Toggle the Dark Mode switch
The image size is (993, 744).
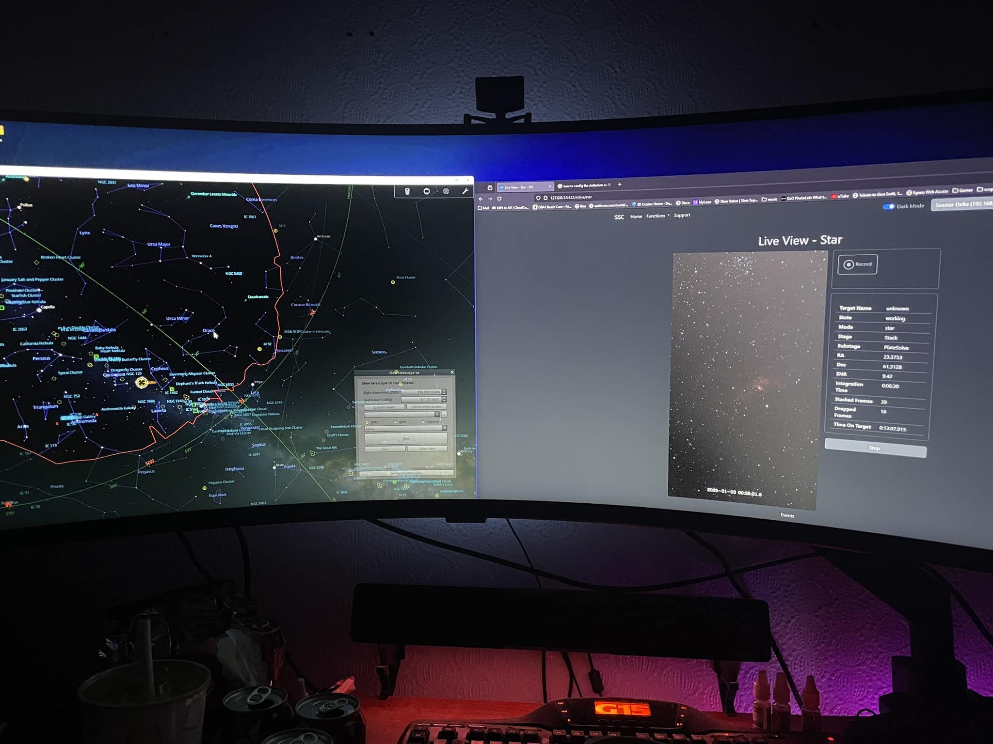(889, 206)
